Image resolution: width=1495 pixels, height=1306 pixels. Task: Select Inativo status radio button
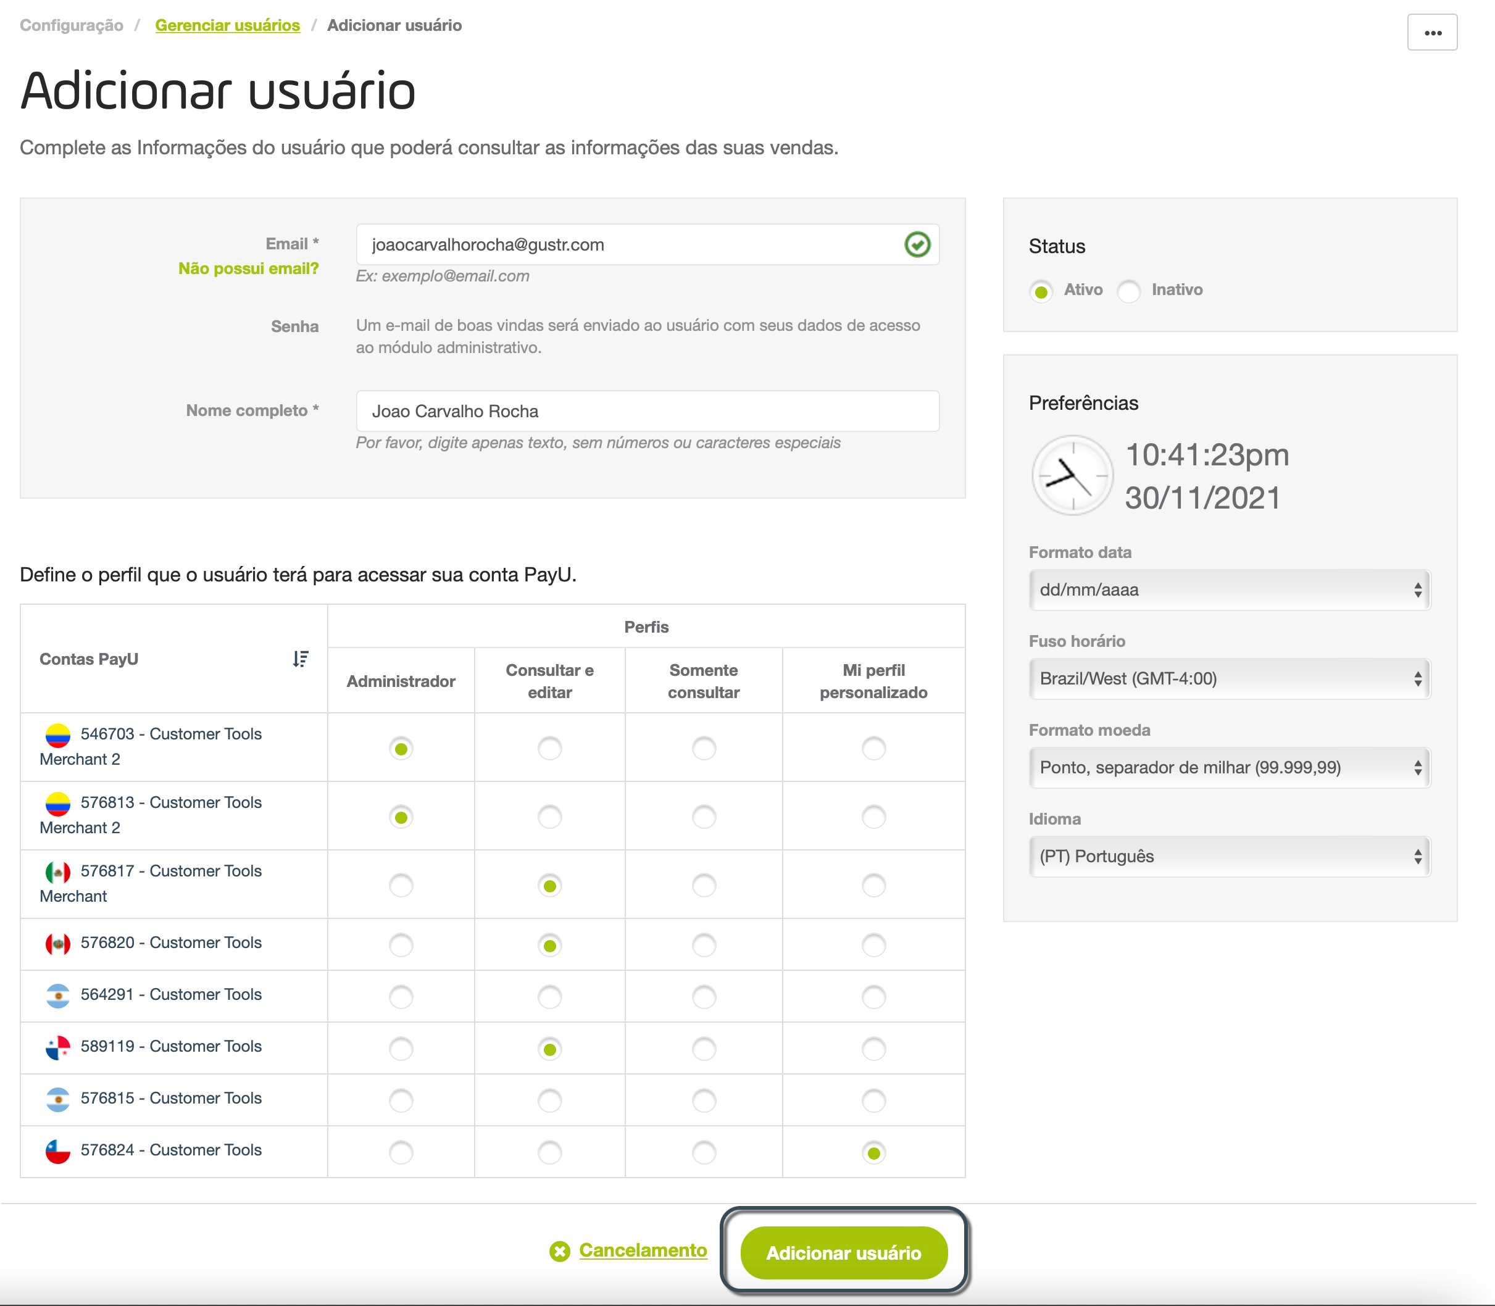[x=1128, y=291]
